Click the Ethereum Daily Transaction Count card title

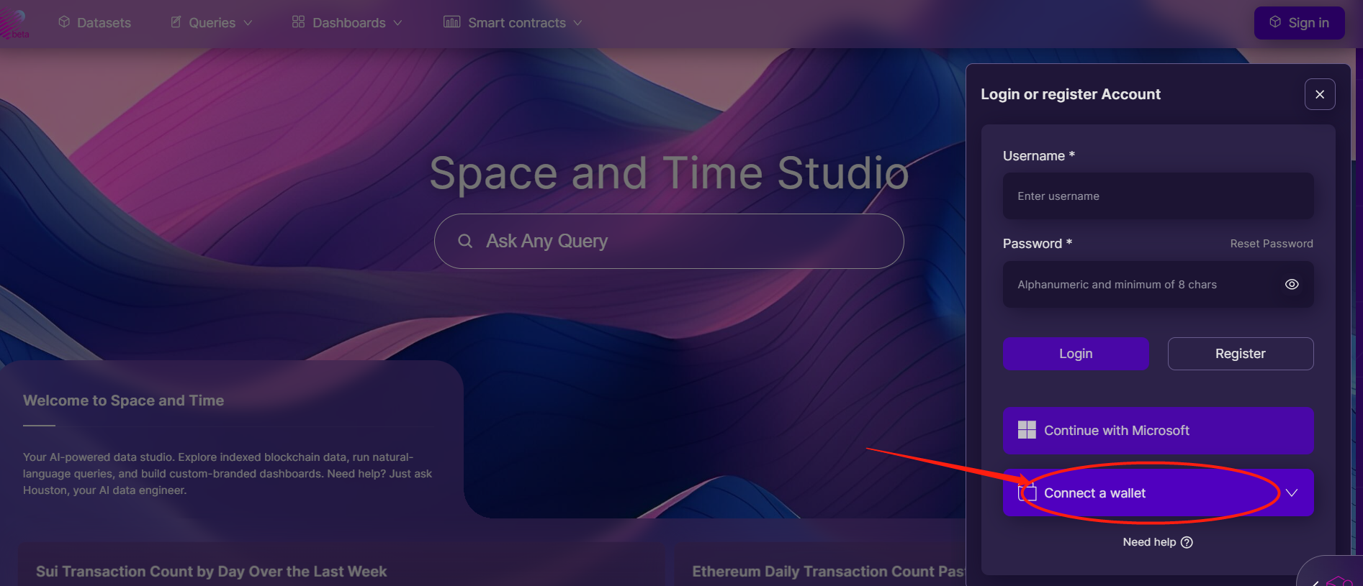point(828,572)
